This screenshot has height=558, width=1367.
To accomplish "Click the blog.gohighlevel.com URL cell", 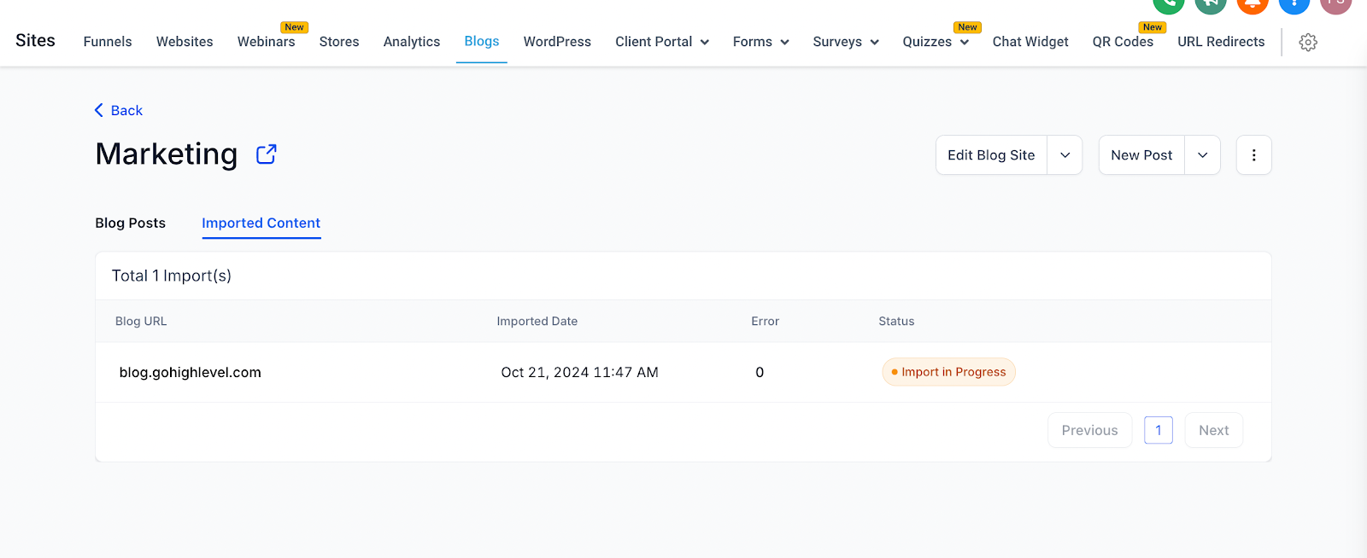I will pyautogui.click(x=191, y=372).
